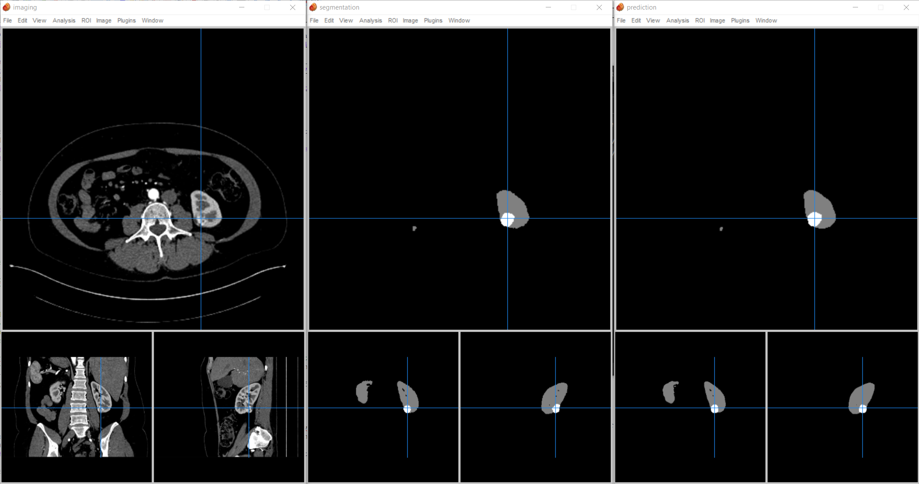Open View menu in imaging window
919x484 pixels.
click(x=39, y=20)
